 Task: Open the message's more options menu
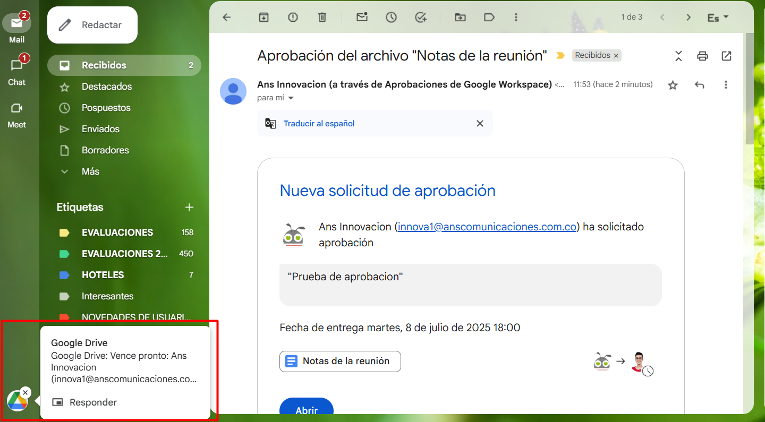pyautogui.click(x=726, y=85)
